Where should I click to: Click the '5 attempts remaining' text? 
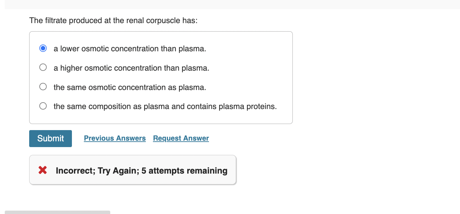point(188,171)
